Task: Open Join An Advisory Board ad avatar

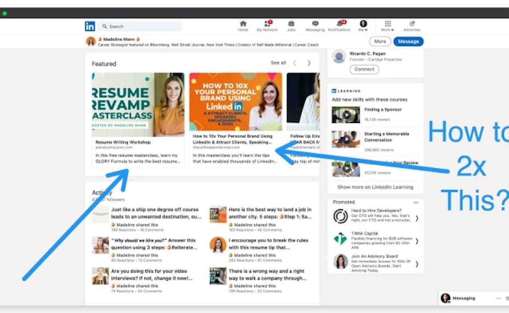Action: click(x=341, y=262)
